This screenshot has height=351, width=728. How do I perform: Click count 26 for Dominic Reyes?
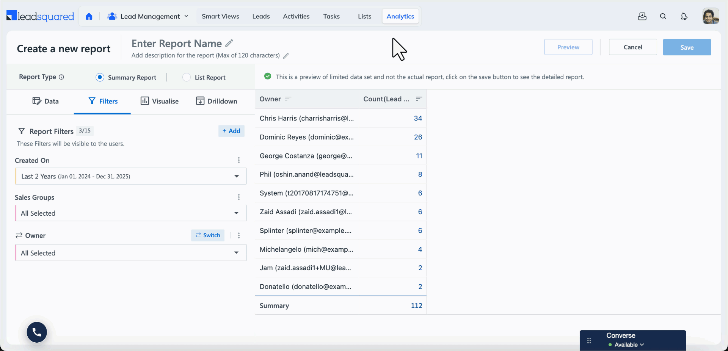[x=418, y=137]
